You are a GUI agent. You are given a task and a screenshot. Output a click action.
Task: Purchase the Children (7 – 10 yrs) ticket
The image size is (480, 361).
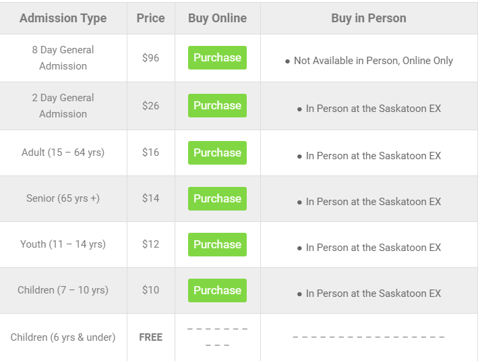(x=217, y=291)
